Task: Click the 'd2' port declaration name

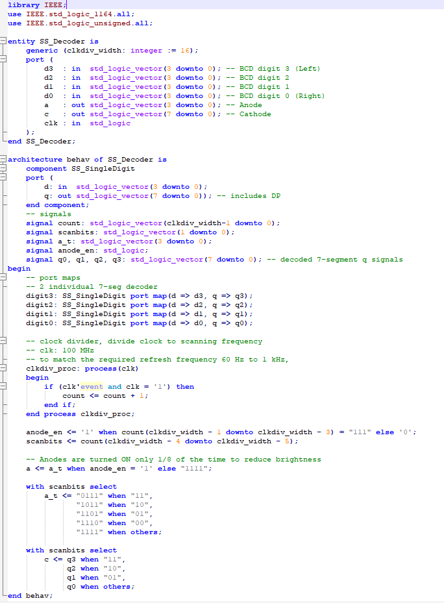Action: coord(49,78)
